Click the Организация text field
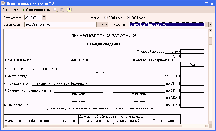The height and width of the screenshot is (131, 216). point(60,25)
